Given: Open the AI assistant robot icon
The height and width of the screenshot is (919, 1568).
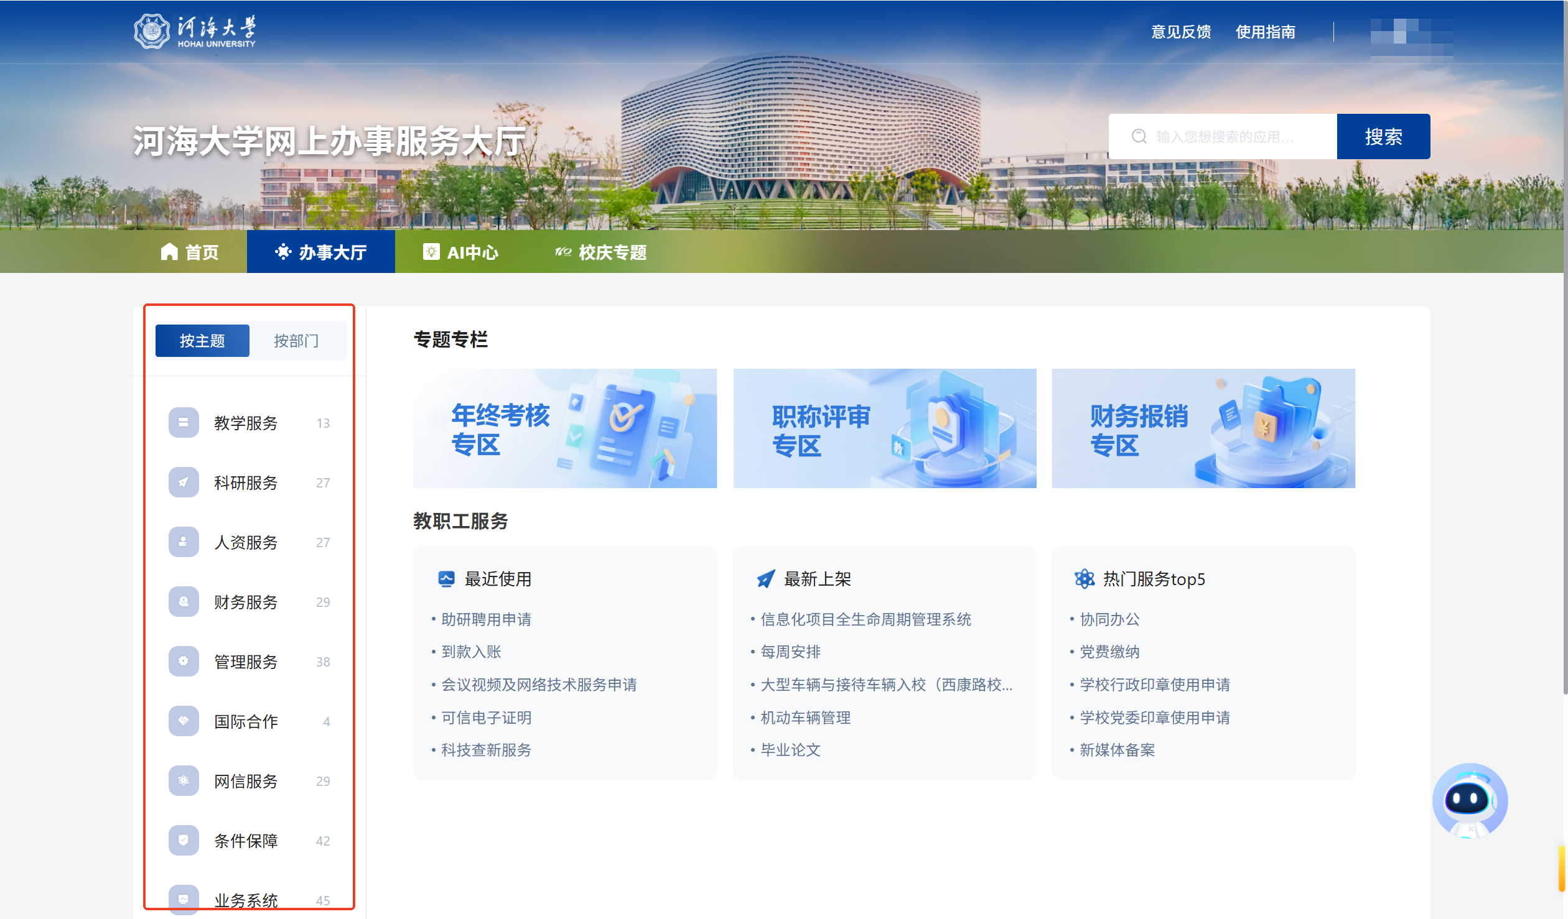Looking at the screenshot, I should pyautogui.click(x=1470, y=800).
